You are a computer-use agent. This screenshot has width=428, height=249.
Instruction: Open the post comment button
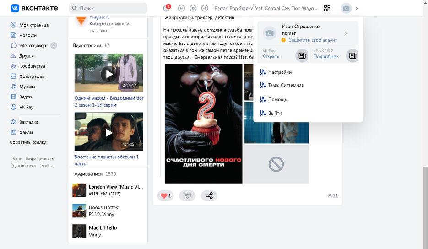pyautogui.click(x=187, y=196)
